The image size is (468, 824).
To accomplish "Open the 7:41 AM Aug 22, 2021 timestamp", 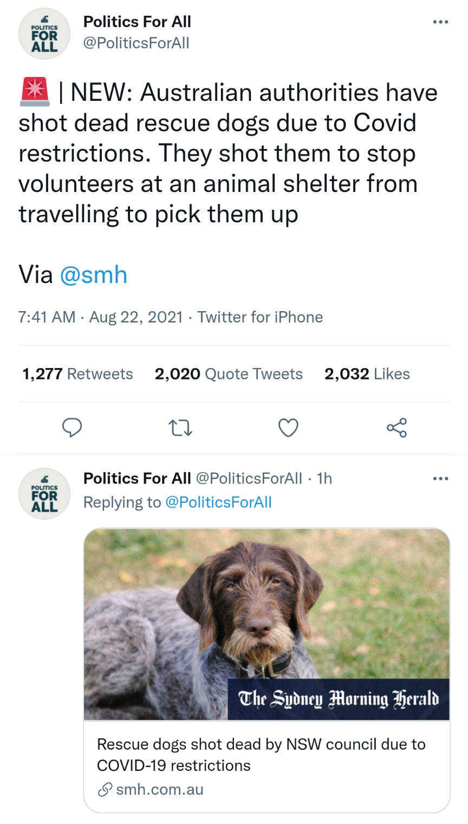I will (x=101, y=317).
